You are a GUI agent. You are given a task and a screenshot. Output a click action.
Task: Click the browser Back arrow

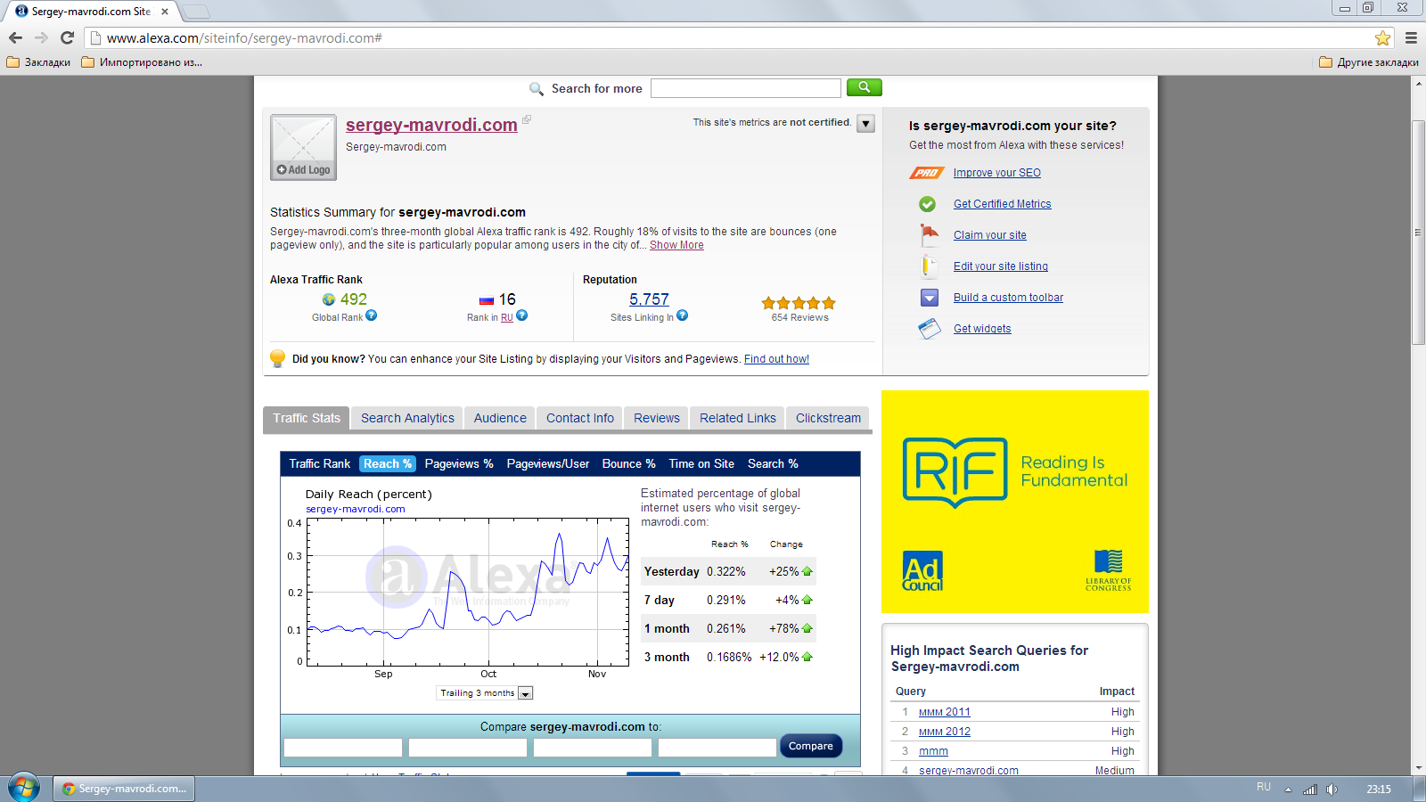tap(15, 37)
